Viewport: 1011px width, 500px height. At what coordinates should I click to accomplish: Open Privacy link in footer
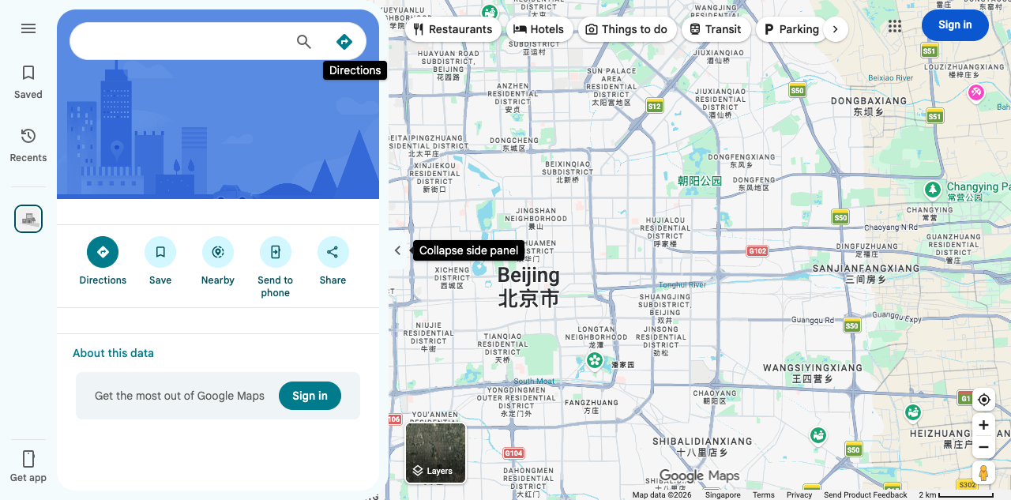(x=799, y=495)
